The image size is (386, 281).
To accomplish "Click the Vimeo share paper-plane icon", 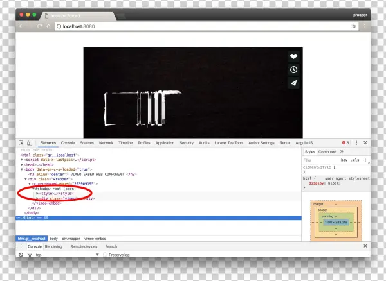I will (293, 83).
